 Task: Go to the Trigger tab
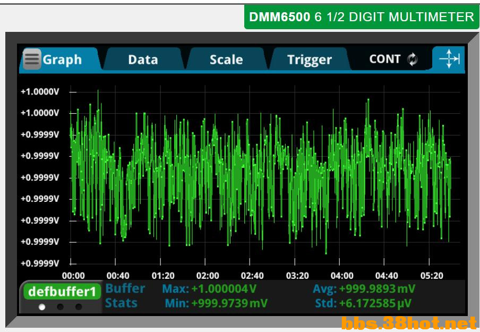tap(309, 59)
